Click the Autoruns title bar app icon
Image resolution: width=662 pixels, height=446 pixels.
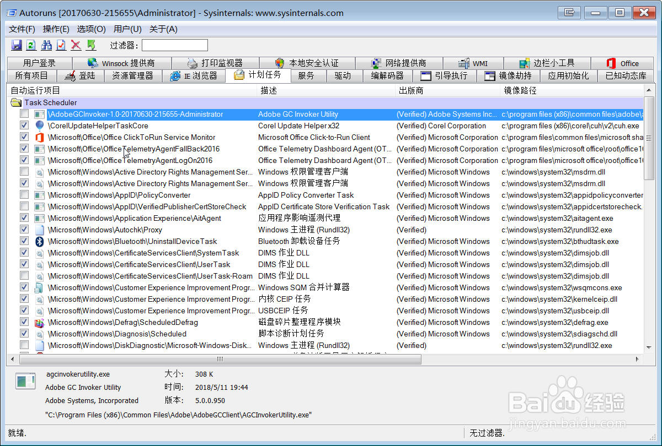coord(12,12)
